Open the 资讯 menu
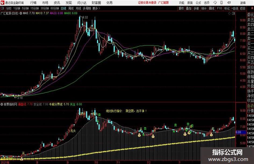Viewport: 254px width, 164px height. (57, 3)
